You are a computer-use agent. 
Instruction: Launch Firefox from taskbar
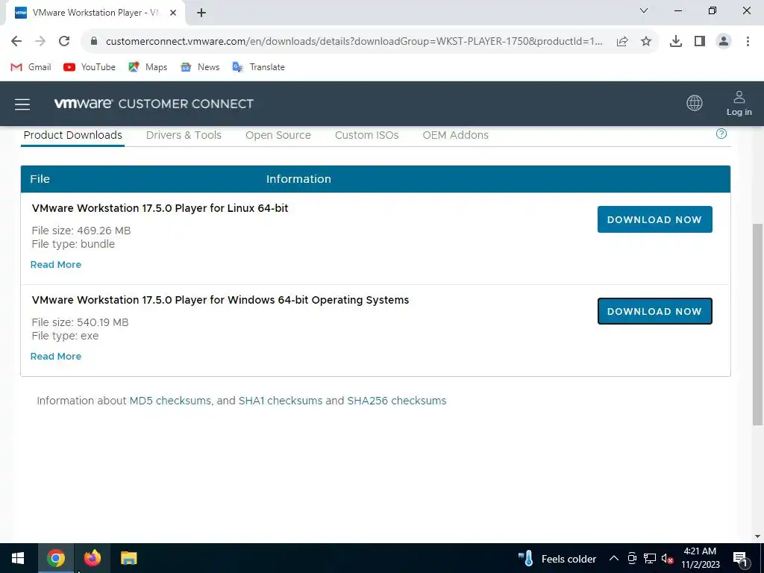(x=92, y=558)
